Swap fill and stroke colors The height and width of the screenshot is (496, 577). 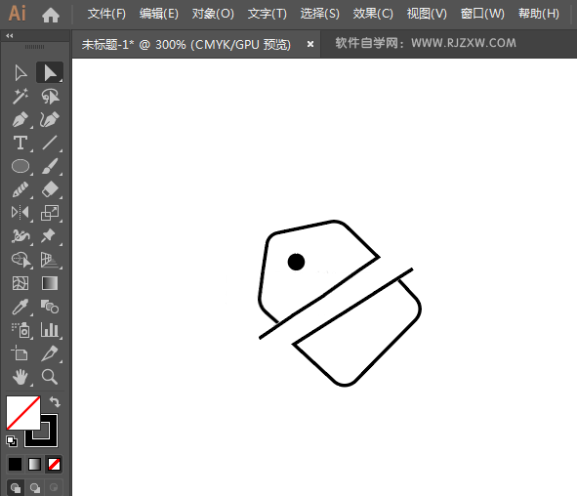[55, 401]
